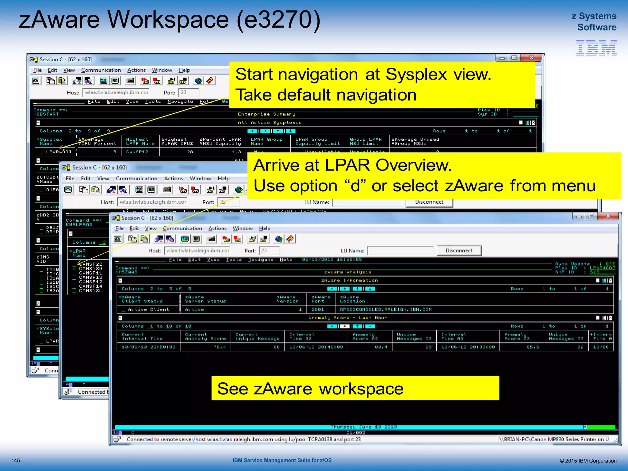Stop macro recording icon in front session toolbar

238,239
